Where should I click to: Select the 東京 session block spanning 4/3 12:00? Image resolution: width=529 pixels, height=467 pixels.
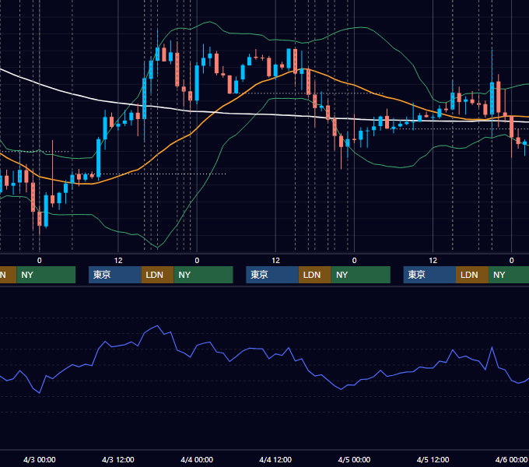(114, 275)
